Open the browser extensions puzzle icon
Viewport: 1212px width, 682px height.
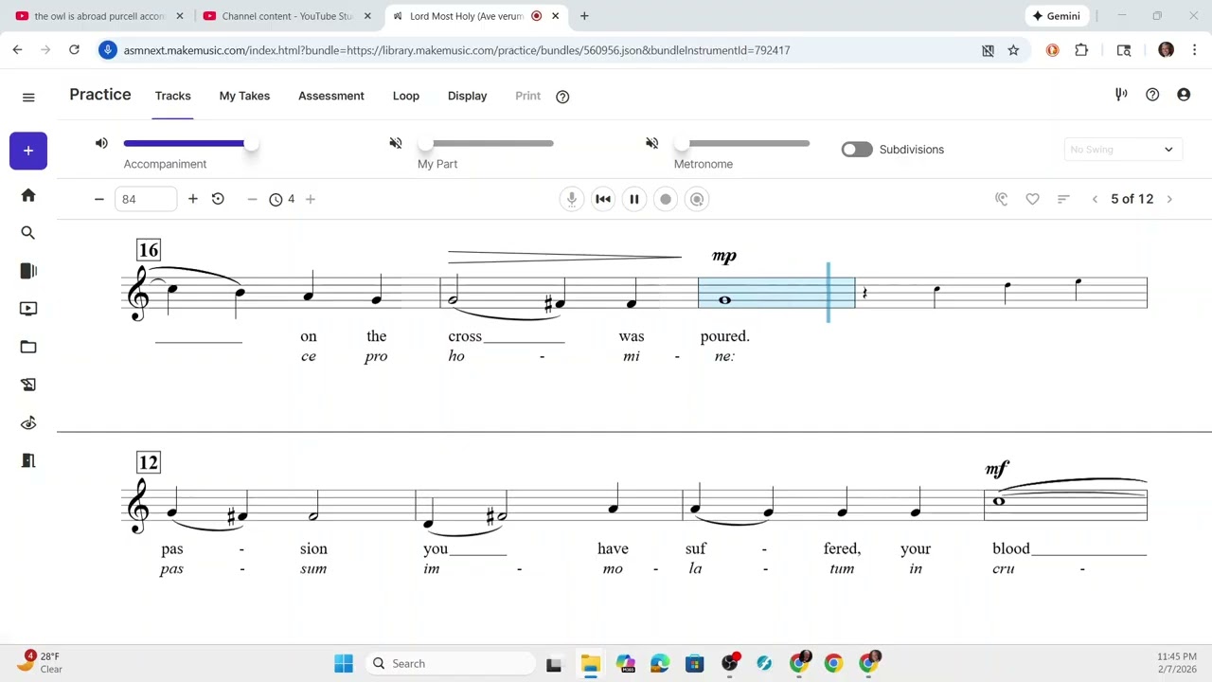[1081, 50]
